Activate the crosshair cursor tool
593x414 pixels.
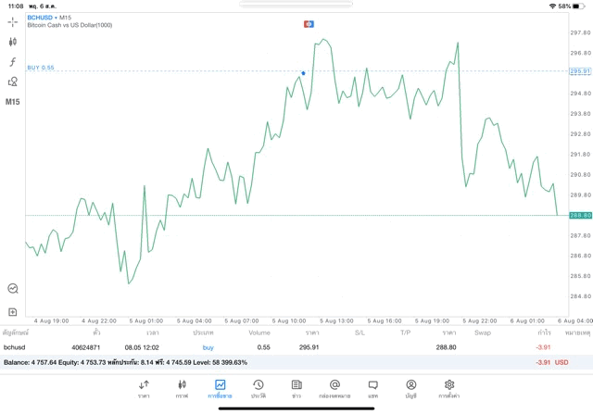[x=13, y=21]
